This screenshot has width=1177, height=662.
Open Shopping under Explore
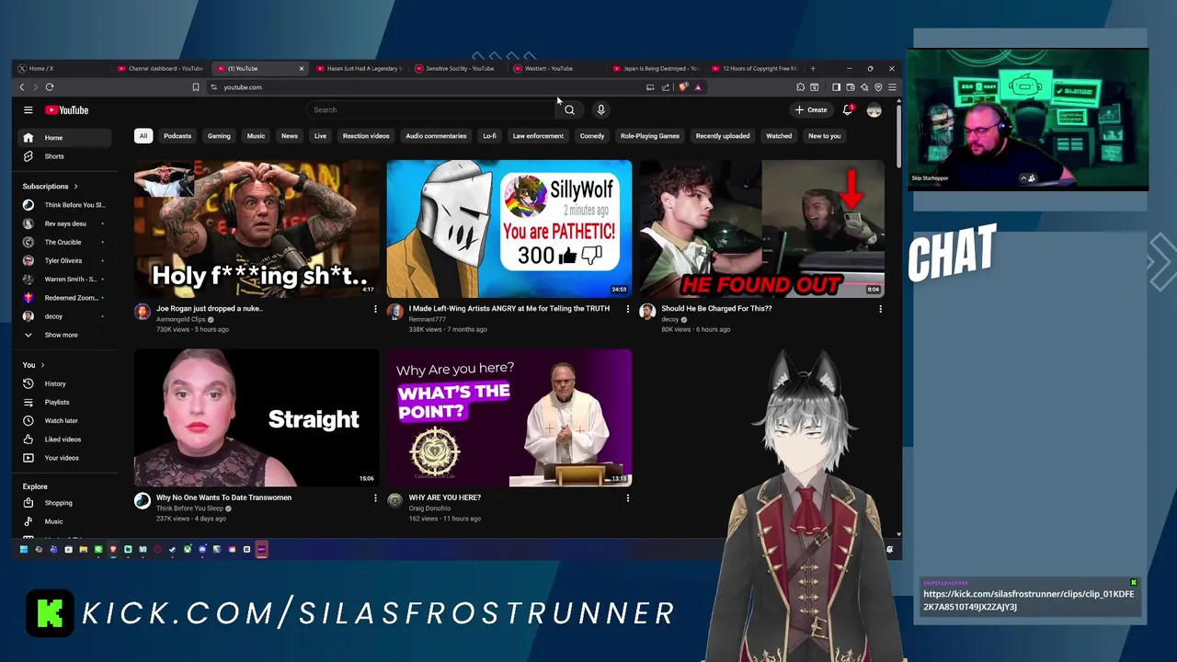[64, 503]
